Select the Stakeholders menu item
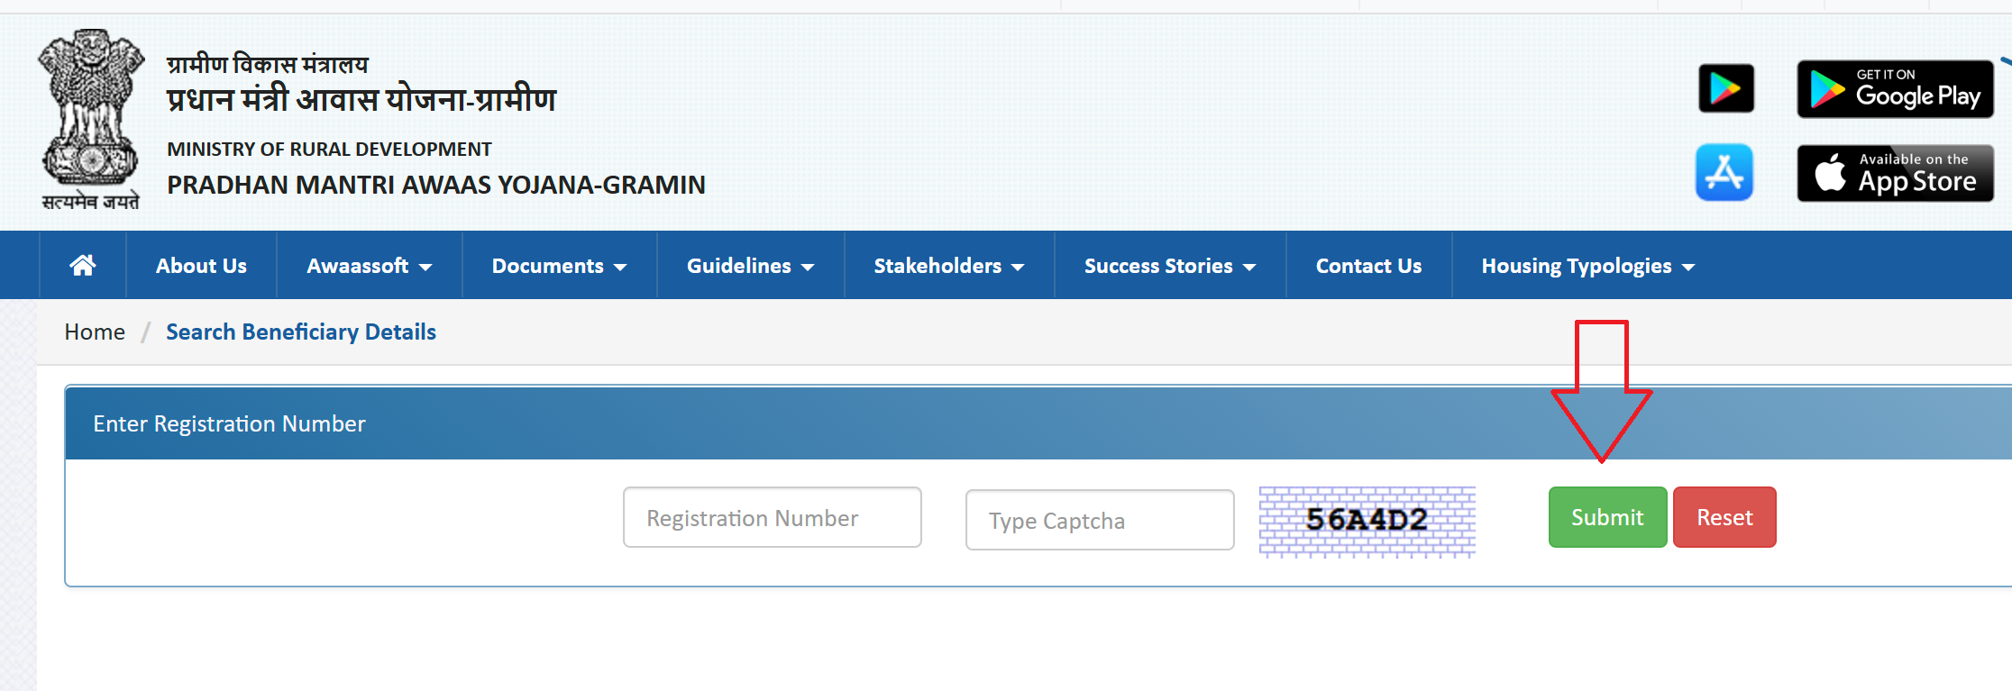 (947, 265)
